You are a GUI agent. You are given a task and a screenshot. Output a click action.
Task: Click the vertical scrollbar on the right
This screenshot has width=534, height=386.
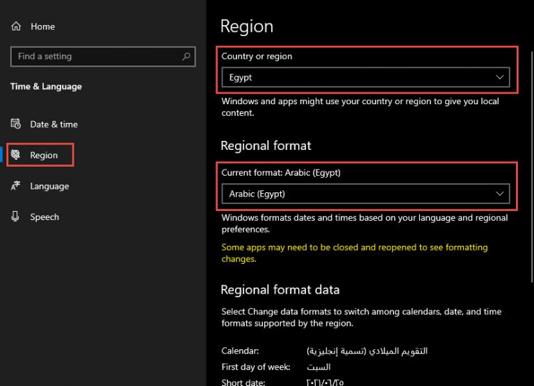coord(532,167)
